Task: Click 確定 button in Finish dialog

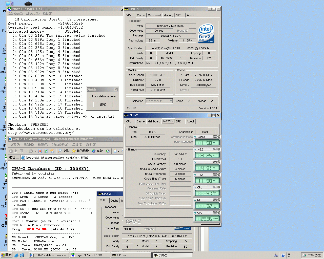Action: pyautogui.click(x=103, y=104)
